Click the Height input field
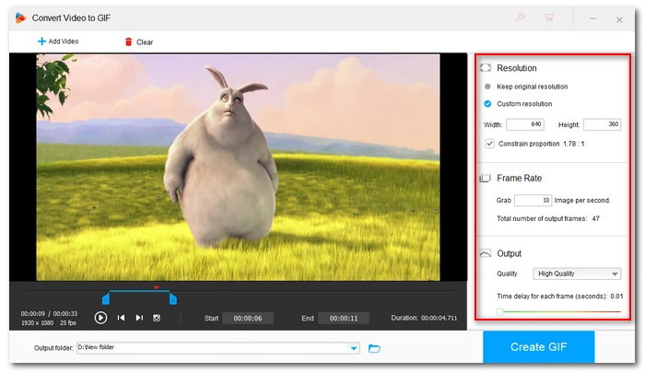Viewport: 645px width, 373px height. pos(603,124)
